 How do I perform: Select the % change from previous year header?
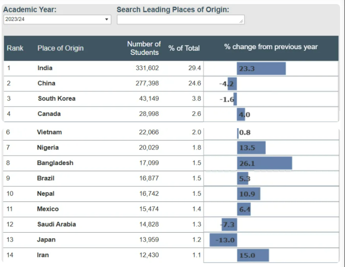tap(271, 47)
